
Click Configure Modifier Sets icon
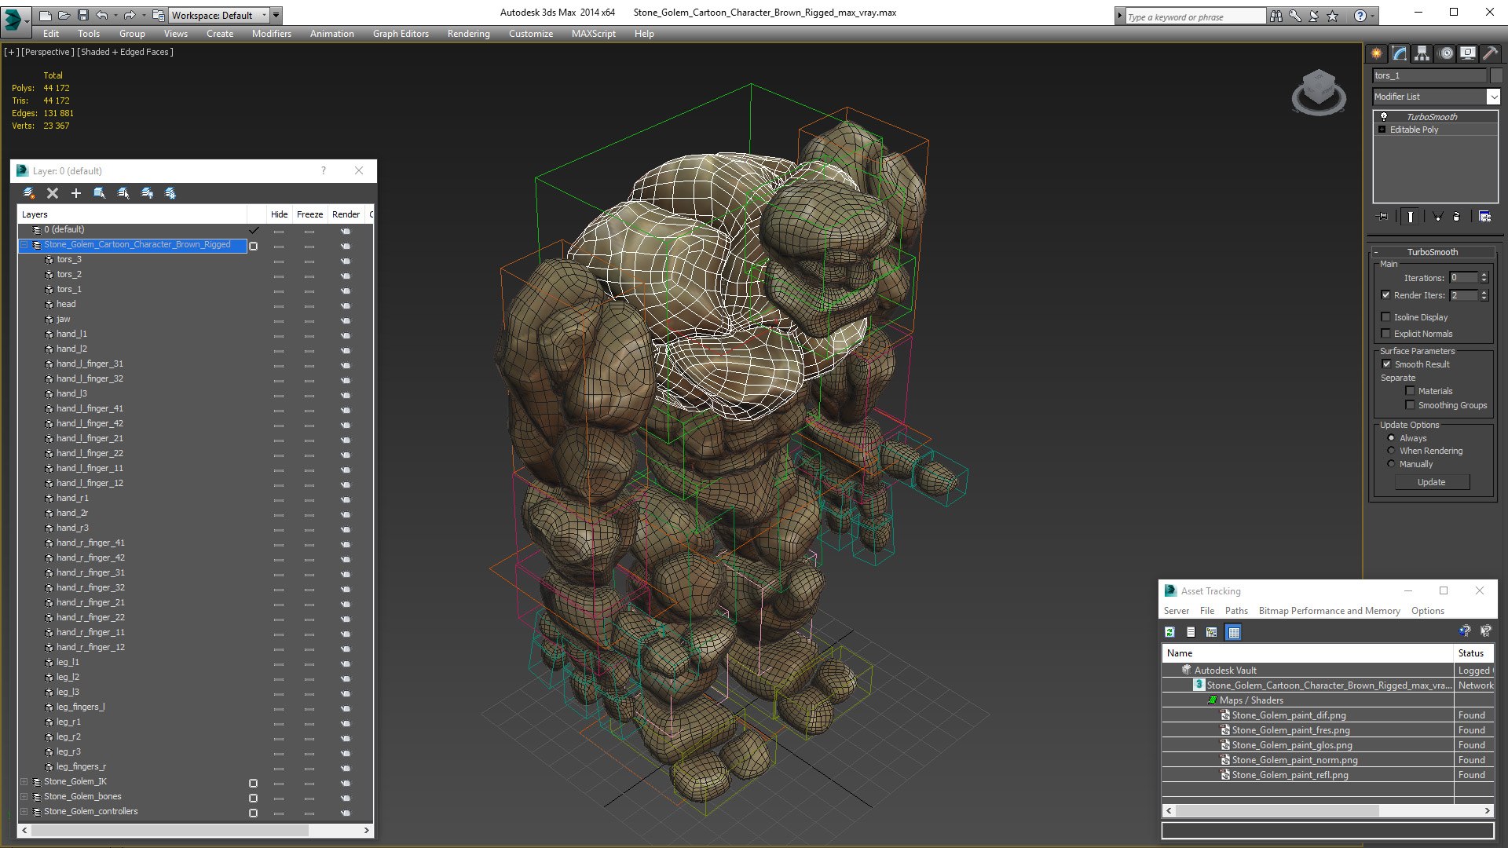click(1484, 217)
